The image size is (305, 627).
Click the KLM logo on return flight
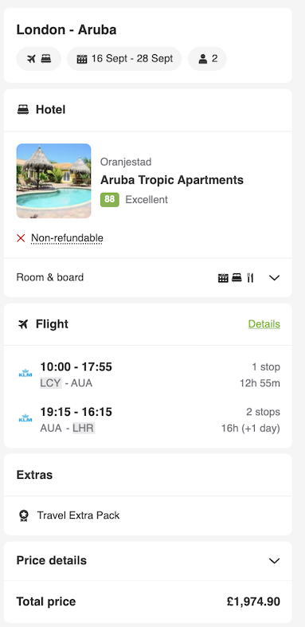point(25,418)
